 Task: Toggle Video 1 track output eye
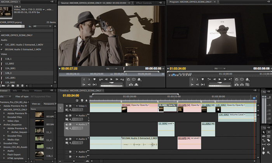(67, 106)
